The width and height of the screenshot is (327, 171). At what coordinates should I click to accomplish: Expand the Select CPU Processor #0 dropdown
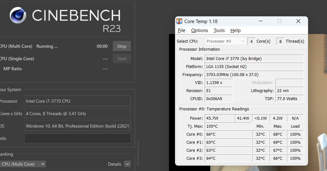coord(226,41)
